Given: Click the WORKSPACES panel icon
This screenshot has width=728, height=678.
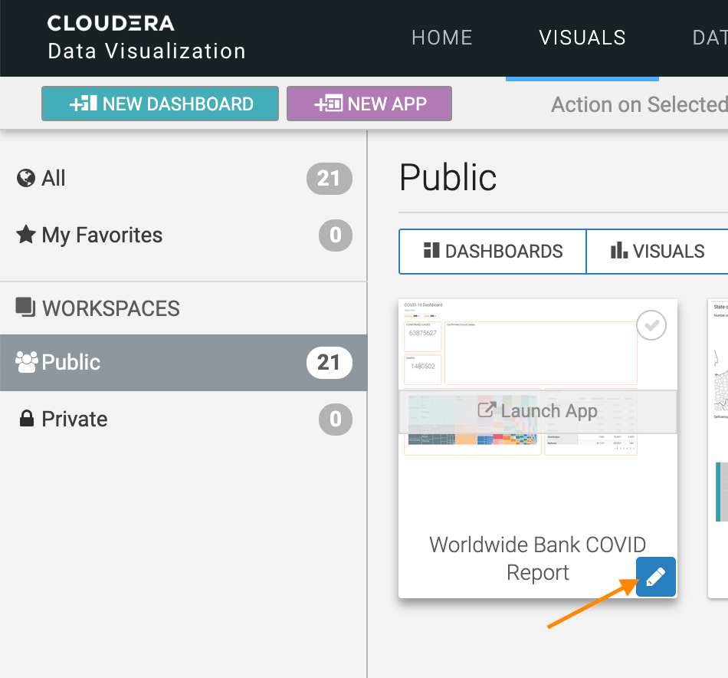Looking at the screenshot, I should coord(24,308).
